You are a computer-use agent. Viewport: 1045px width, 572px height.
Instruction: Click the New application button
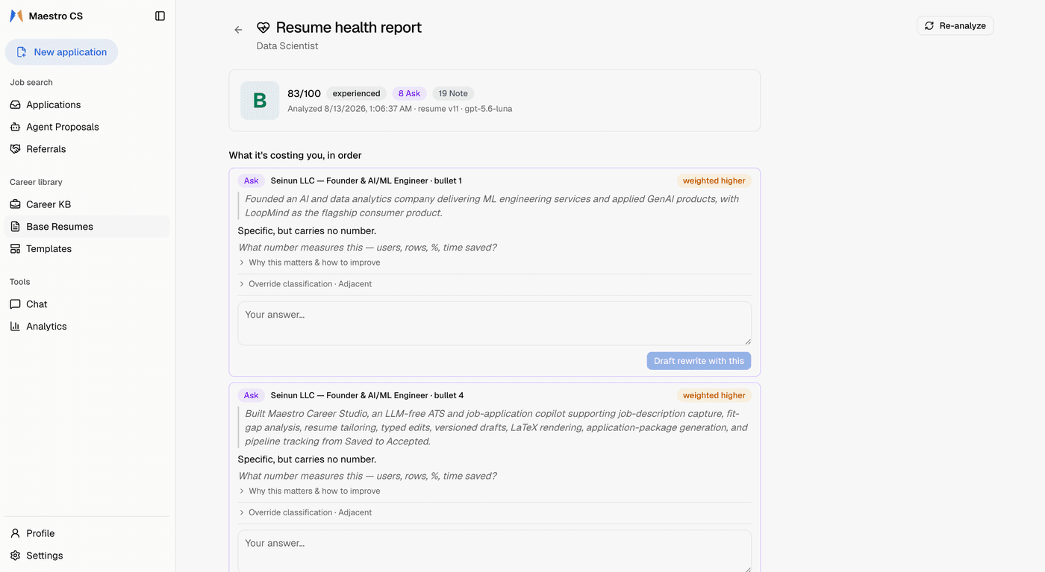(x=62, y=52)
